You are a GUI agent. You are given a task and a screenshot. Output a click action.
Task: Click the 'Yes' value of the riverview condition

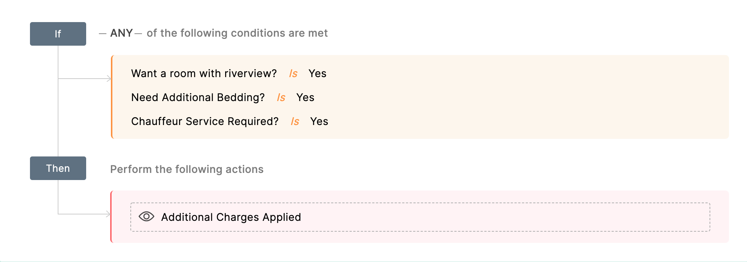[x=317, y=74]
